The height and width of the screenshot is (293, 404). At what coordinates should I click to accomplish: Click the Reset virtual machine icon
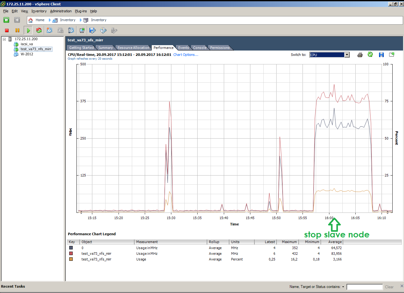39,30
